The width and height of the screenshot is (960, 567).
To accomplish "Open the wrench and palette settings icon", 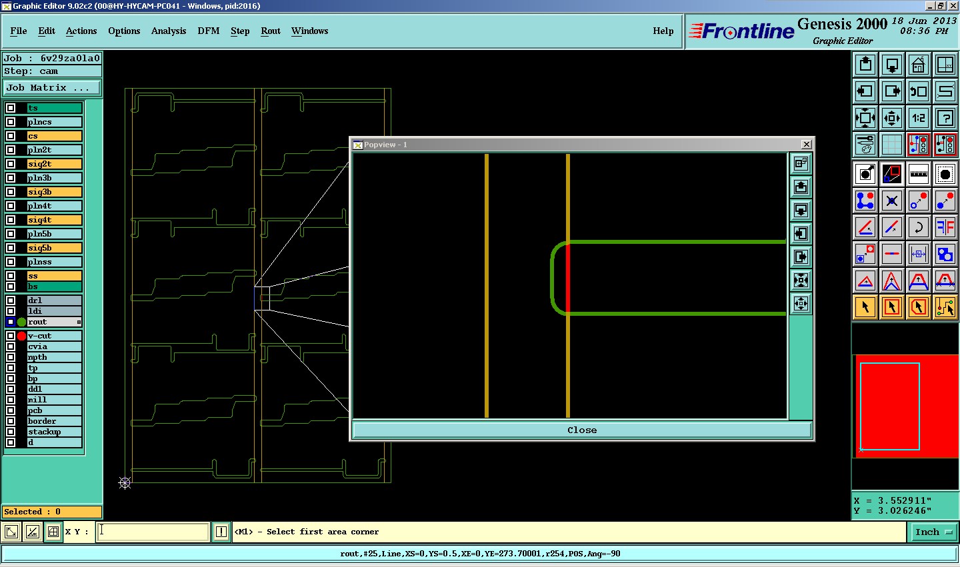I will (x=865, y=145).
